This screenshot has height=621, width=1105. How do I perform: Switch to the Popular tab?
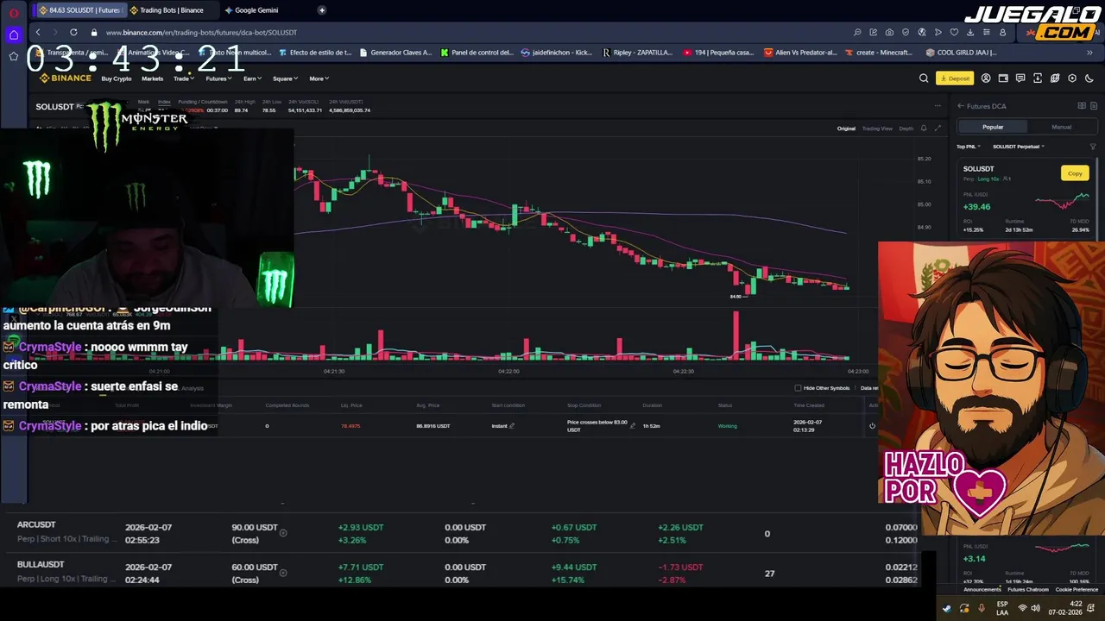[x=993, y=127]
